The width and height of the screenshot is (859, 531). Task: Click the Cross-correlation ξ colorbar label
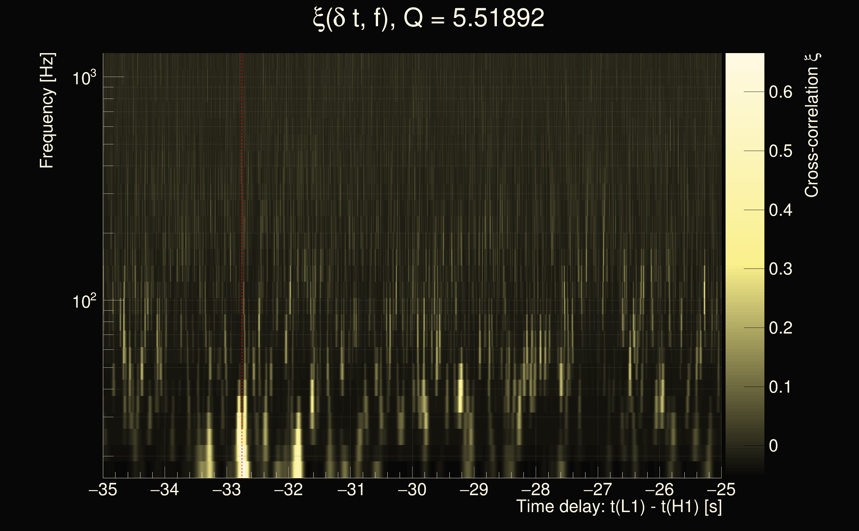pos(811,125)
